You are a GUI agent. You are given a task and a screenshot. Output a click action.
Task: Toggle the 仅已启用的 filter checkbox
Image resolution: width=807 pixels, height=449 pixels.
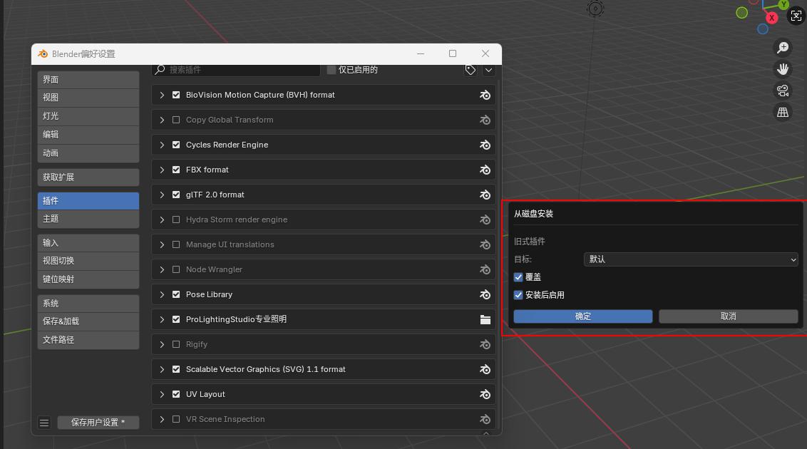click(x=331, y=70)
